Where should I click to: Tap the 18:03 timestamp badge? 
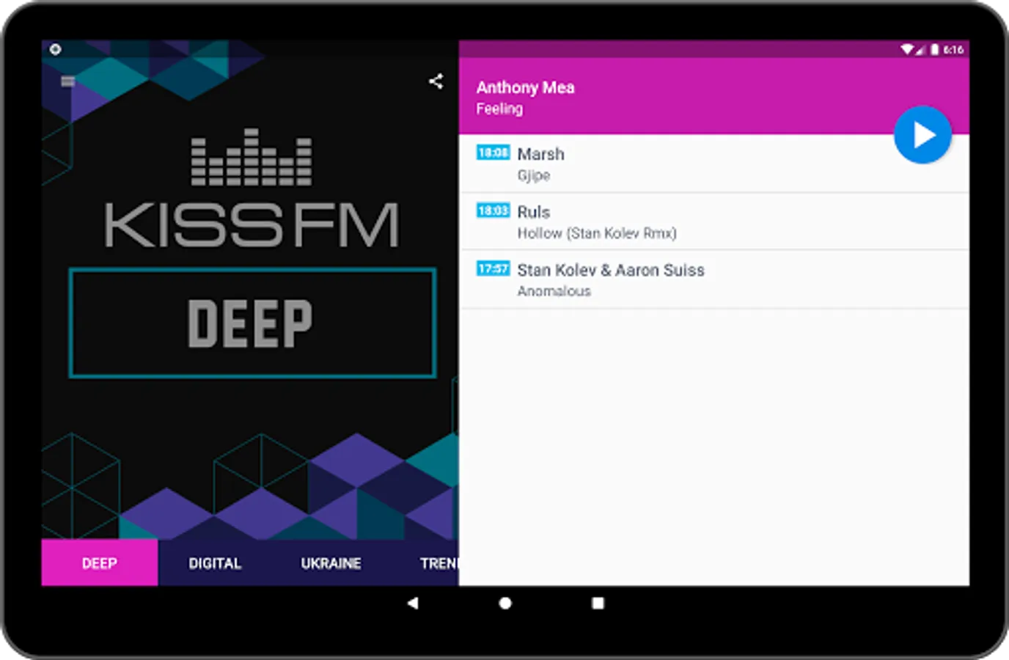point(493,210)
